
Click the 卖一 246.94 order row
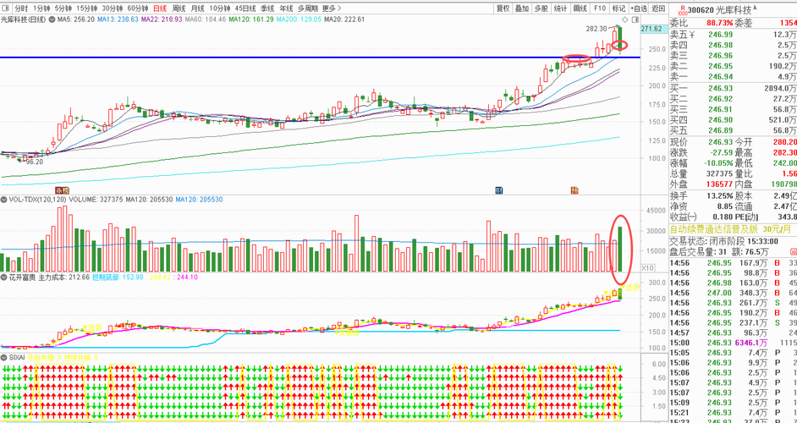point(733,77)
